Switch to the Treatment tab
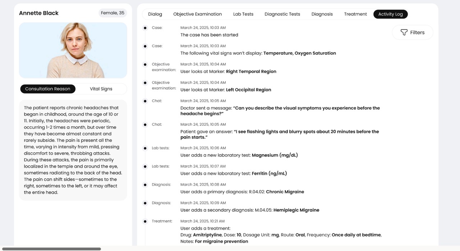460x251 pixels. click(x=355, y=14)
